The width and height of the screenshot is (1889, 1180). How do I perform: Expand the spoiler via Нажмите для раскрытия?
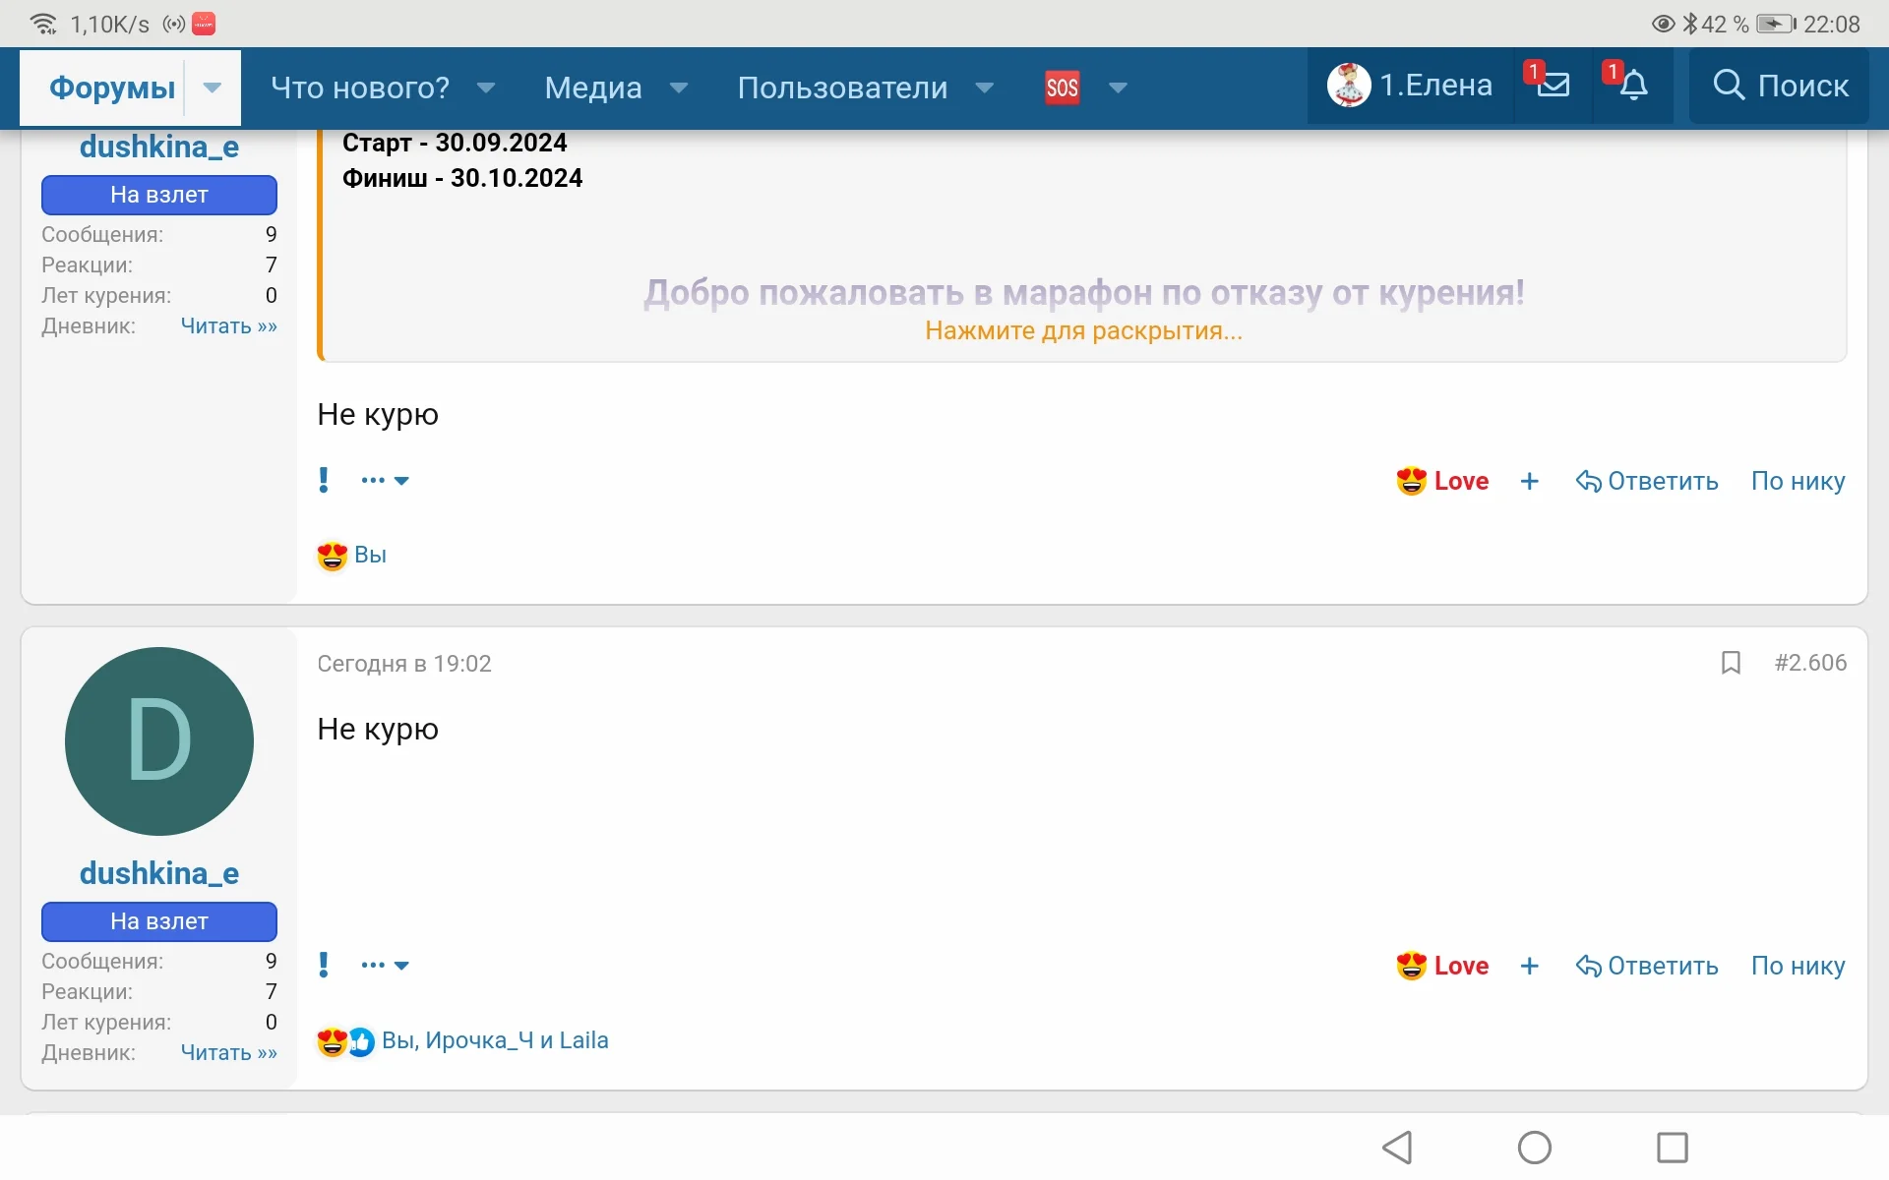(1082, 331)
